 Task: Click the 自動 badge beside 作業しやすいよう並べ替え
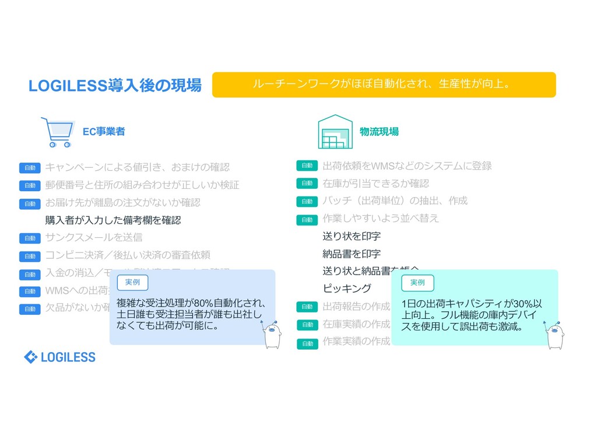click(307, 220)
